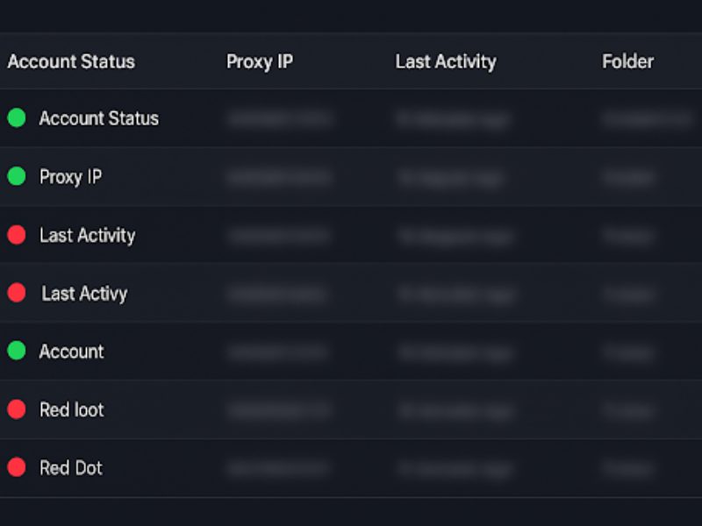Screen dimensions: 702x526
Task: Click the red dot beside the Red loot row
Action: click(17, 409)
